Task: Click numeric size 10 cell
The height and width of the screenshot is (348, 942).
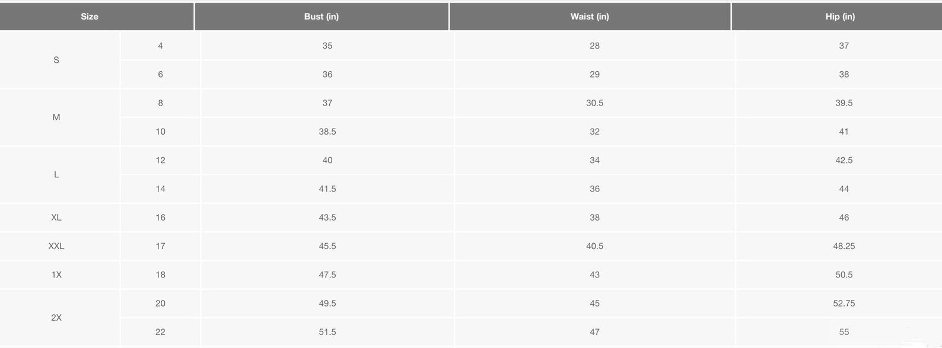Action: [x=160, y=132]
